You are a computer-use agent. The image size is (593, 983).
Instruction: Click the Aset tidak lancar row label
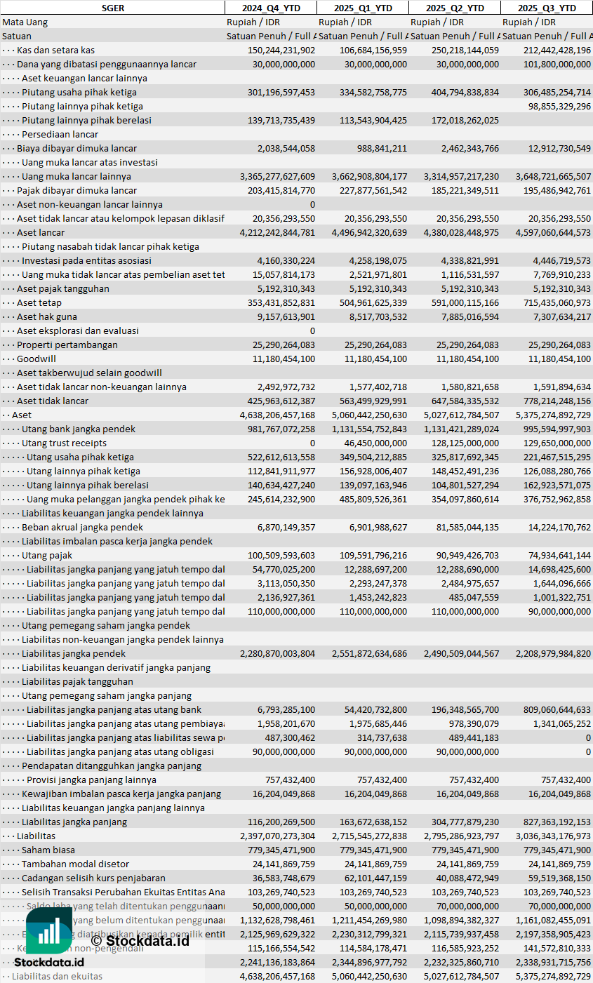[53, 401]
